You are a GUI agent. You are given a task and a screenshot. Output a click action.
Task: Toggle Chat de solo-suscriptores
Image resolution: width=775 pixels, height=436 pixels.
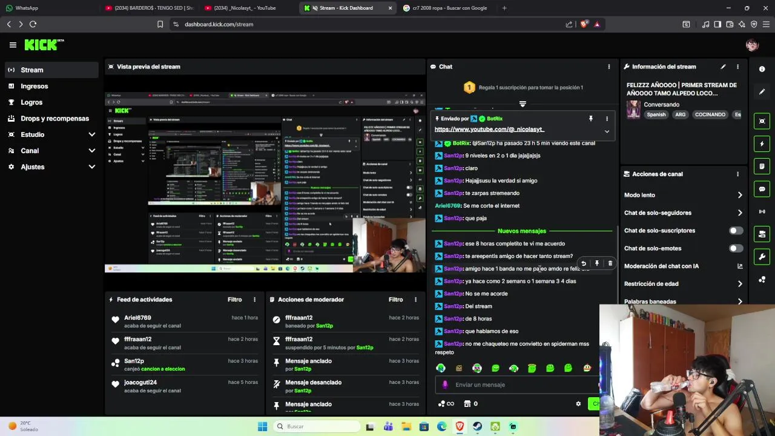(x=736, y=231)
